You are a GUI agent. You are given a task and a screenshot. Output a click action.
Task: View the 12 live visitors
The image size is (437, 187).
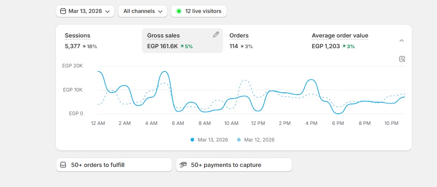click(199, 11)
